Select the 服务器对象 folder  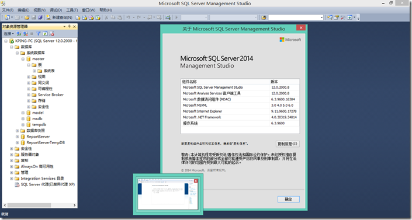(27, 155)
